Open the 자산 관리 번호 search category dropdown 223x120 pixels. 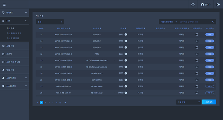pyautogui.click(x=169, y=22)
